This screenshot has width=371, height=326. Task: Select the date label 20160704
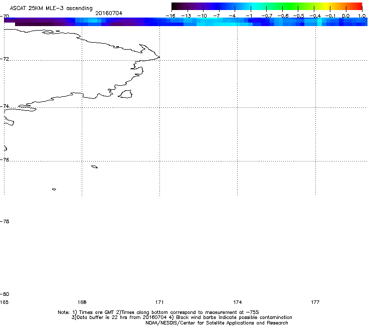(109, 13)
